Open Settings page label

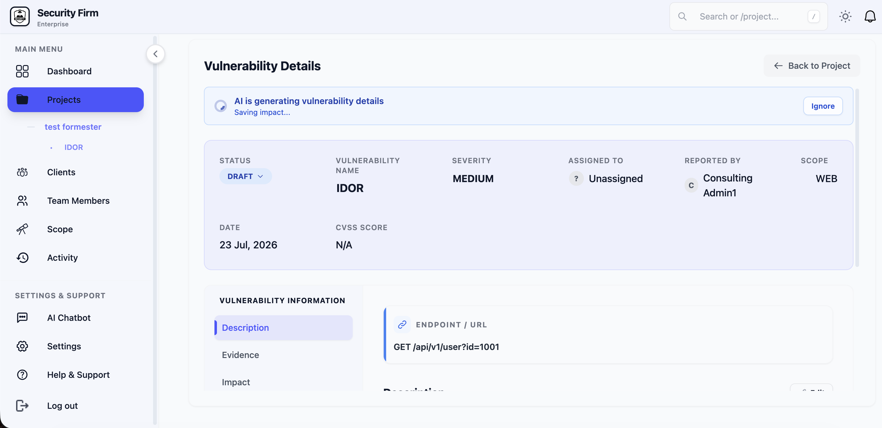coord(64,346)
